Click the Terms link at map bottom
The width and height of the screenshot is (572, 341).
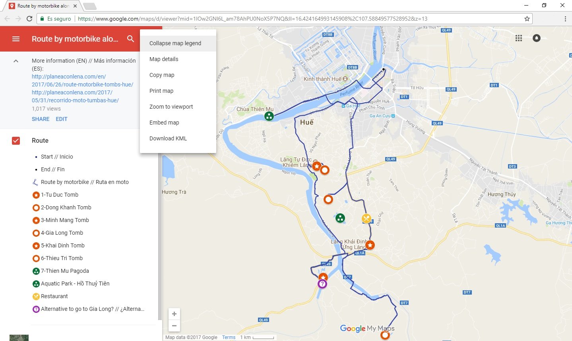pos(229,337)
